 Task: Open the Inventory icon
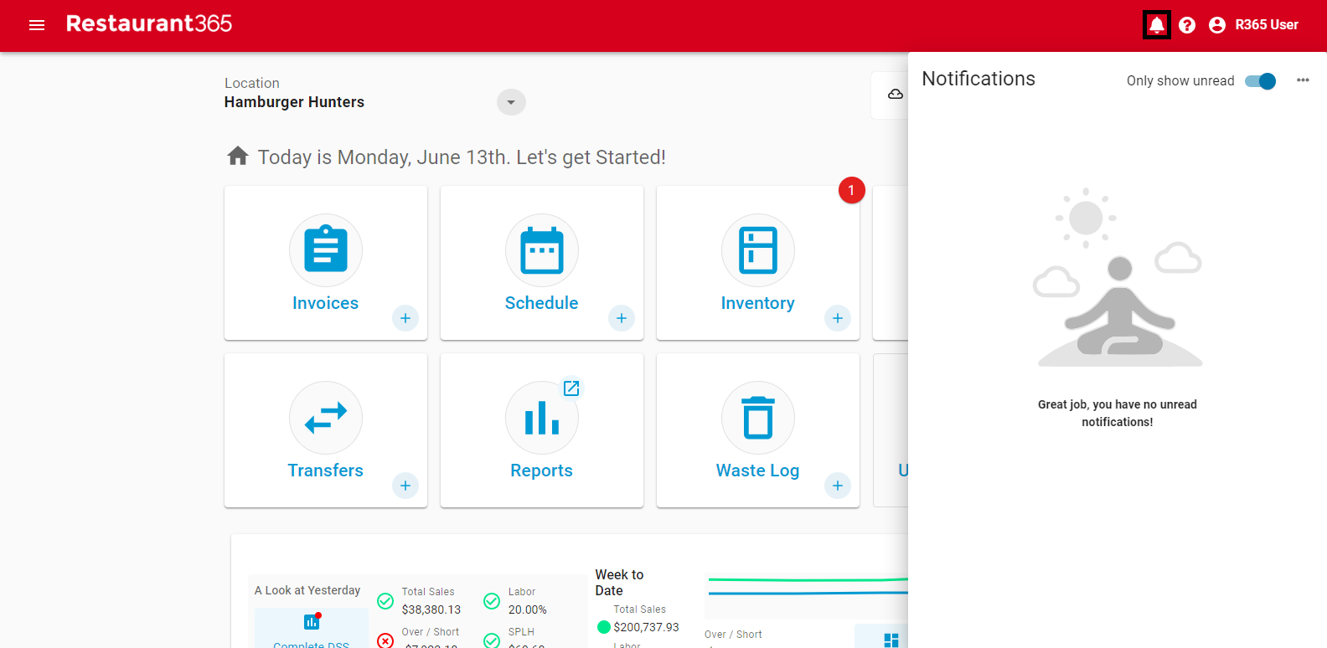coord(758,249)
